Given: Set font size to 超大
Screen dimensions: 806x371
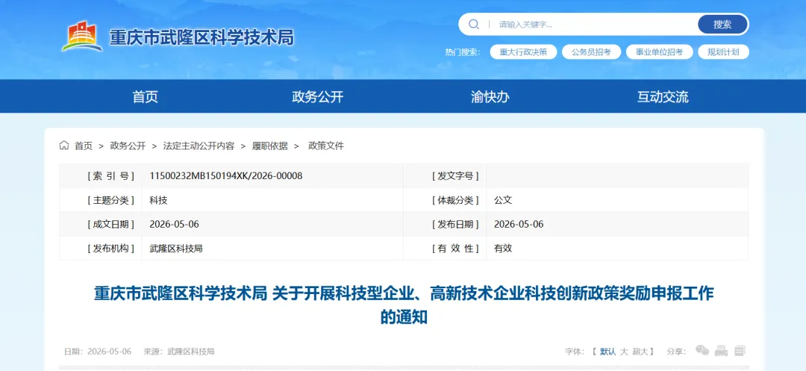Looking at the screenshot, I should coord(640,352).
